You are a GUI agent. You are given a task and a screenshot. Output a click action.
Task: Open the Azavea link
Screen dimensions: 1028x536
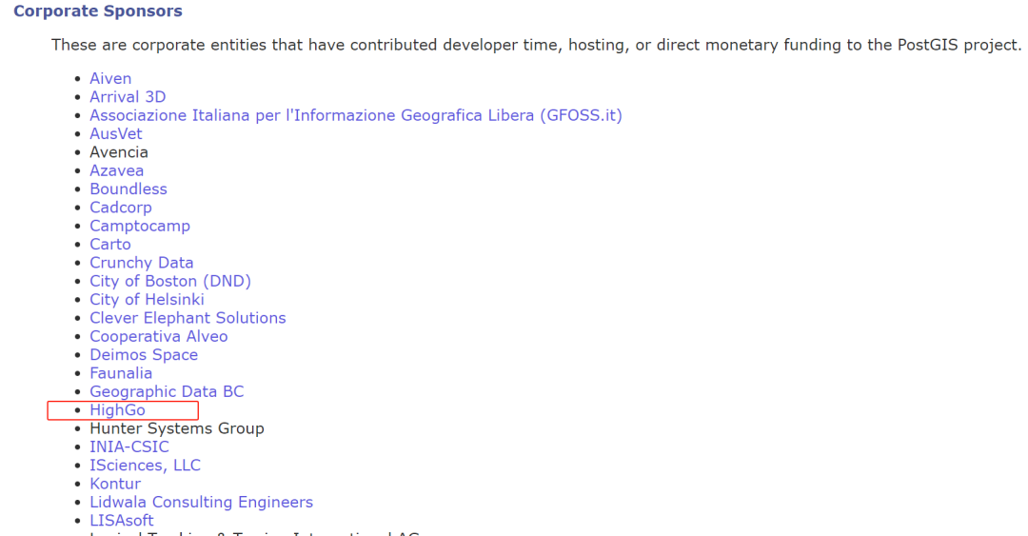tap(116, 170)
